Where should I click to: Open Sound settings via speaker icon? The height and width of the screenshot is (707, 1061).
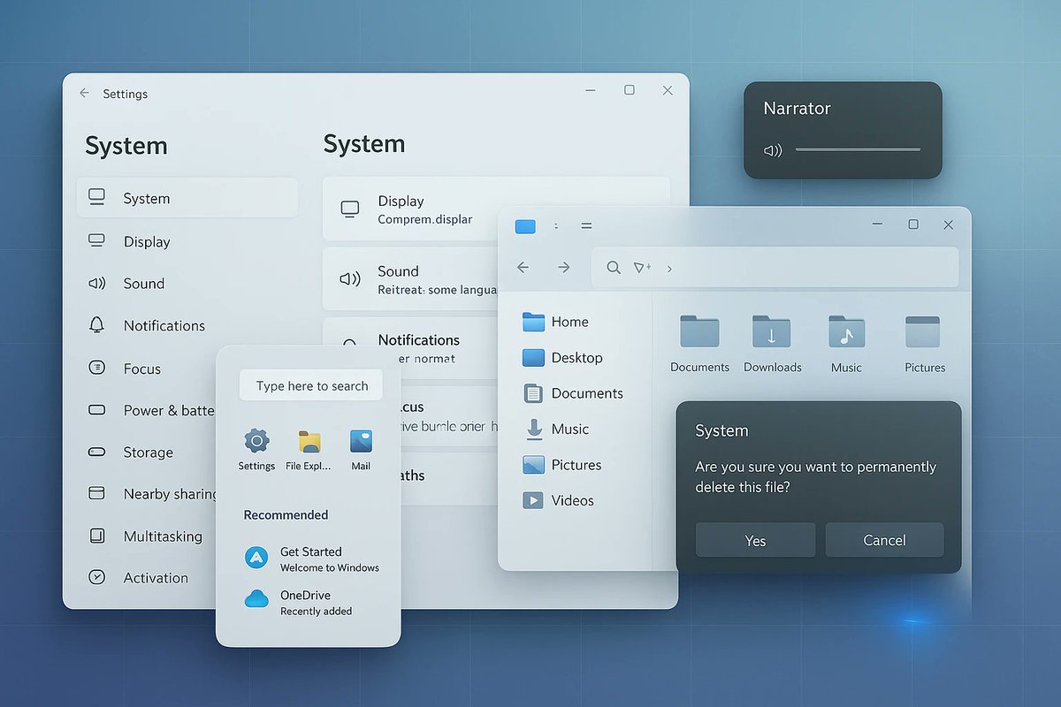tap(96, 283)
